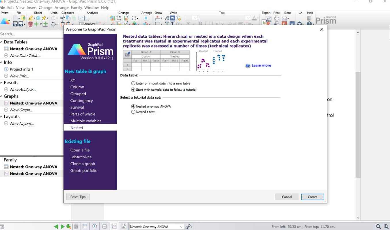This screenshot has height=230, width=390.
Task: Click the Save icon in File group
Action: (x=15, y=24)
